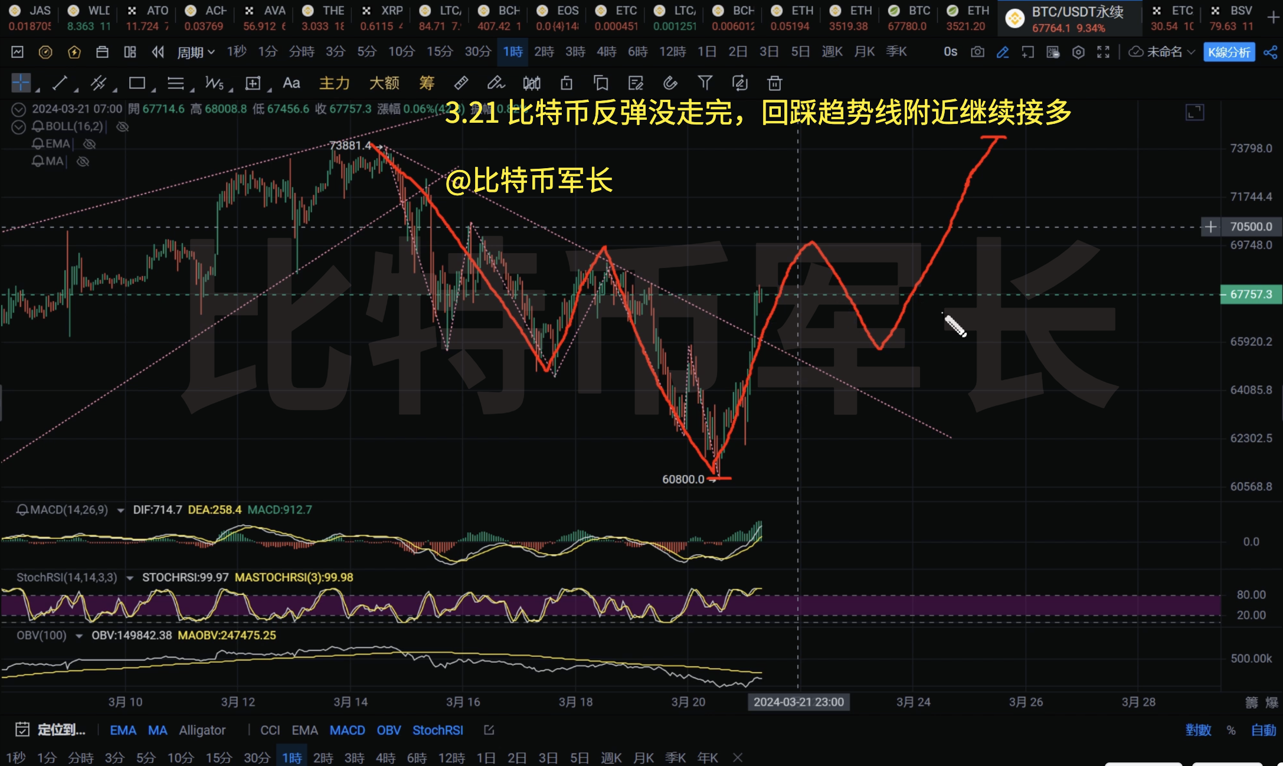The height and width of the screenshot is (766, 1283).
Task: Click the 2024-03-21 23:00 timestamp marker
Action: point(798,702)
